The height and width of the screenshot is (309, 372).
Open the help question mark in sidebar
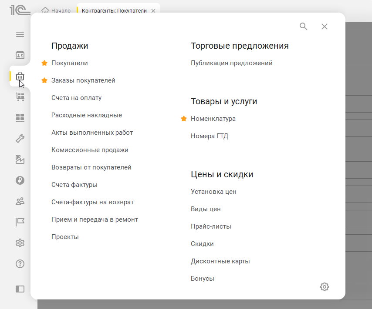click(x=20, y=264)
